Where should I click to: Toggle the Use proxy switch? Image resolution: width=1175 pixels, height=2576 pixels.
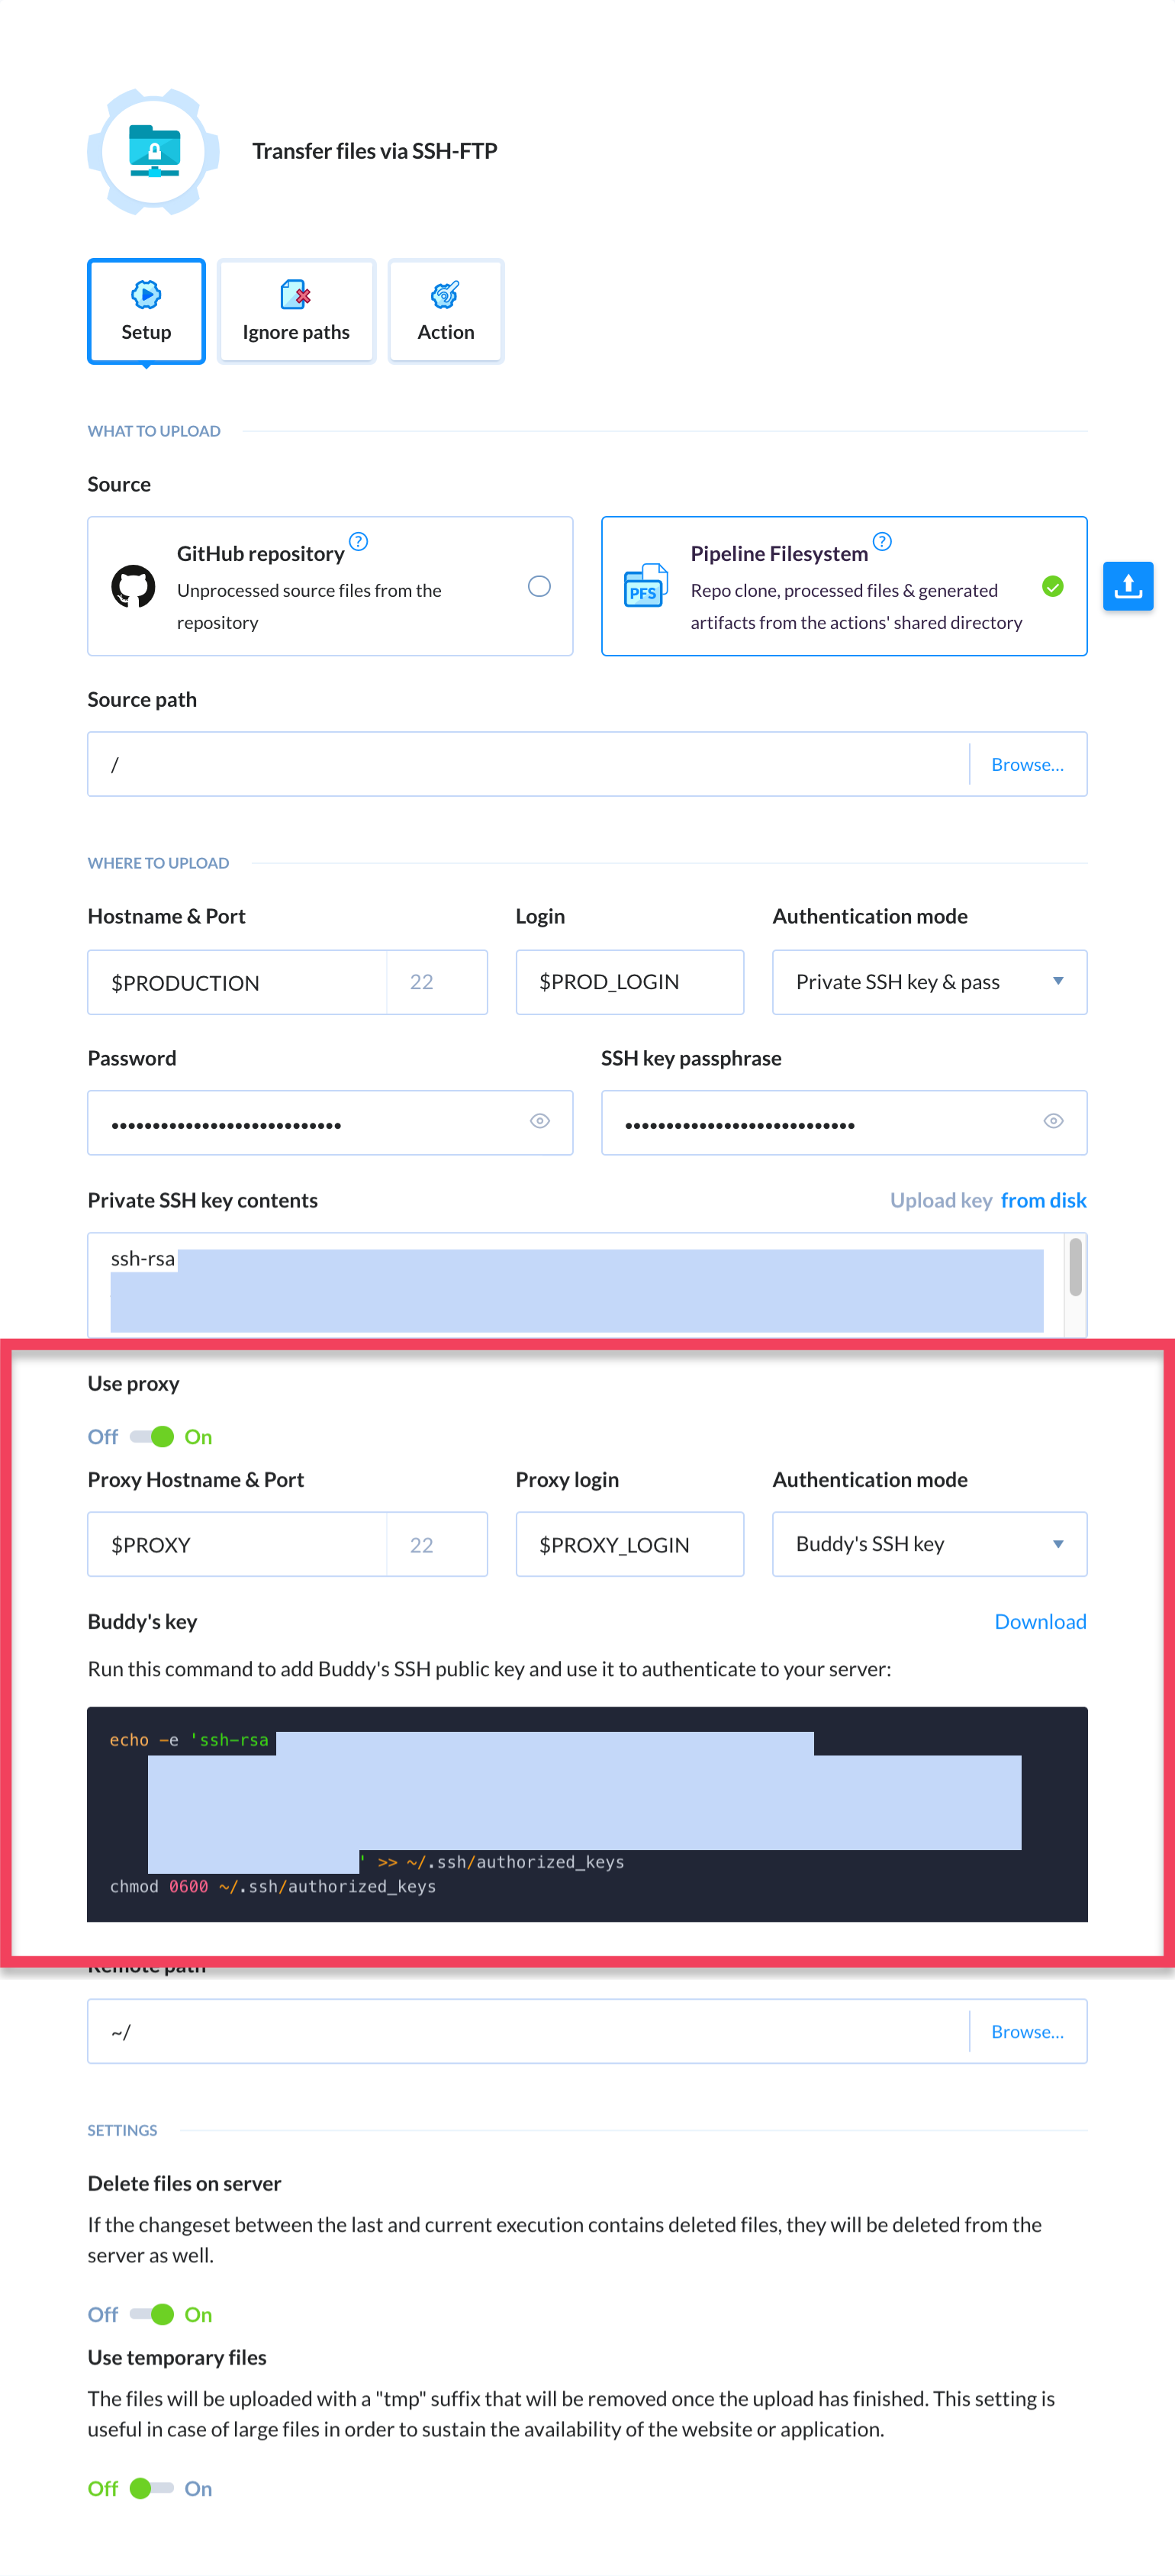click(152, 1436)
